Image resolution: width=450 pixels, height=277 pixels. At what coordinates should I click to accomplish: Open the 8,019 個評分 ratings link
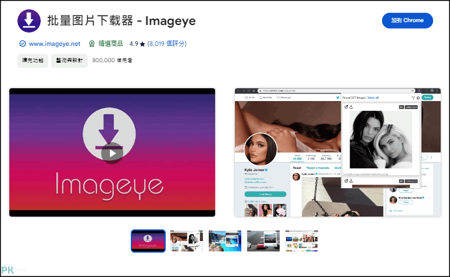coord(167,44)
